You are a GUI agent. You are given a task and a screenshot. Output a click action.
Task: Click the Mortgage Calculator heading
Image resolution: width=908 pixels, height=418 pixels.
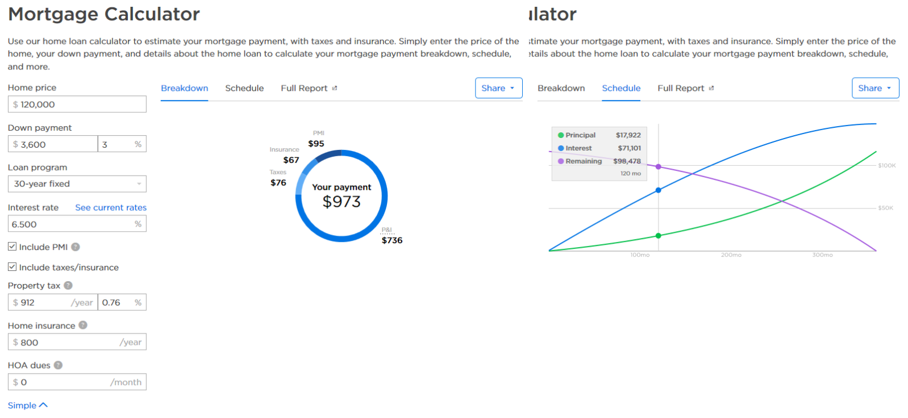104,14
